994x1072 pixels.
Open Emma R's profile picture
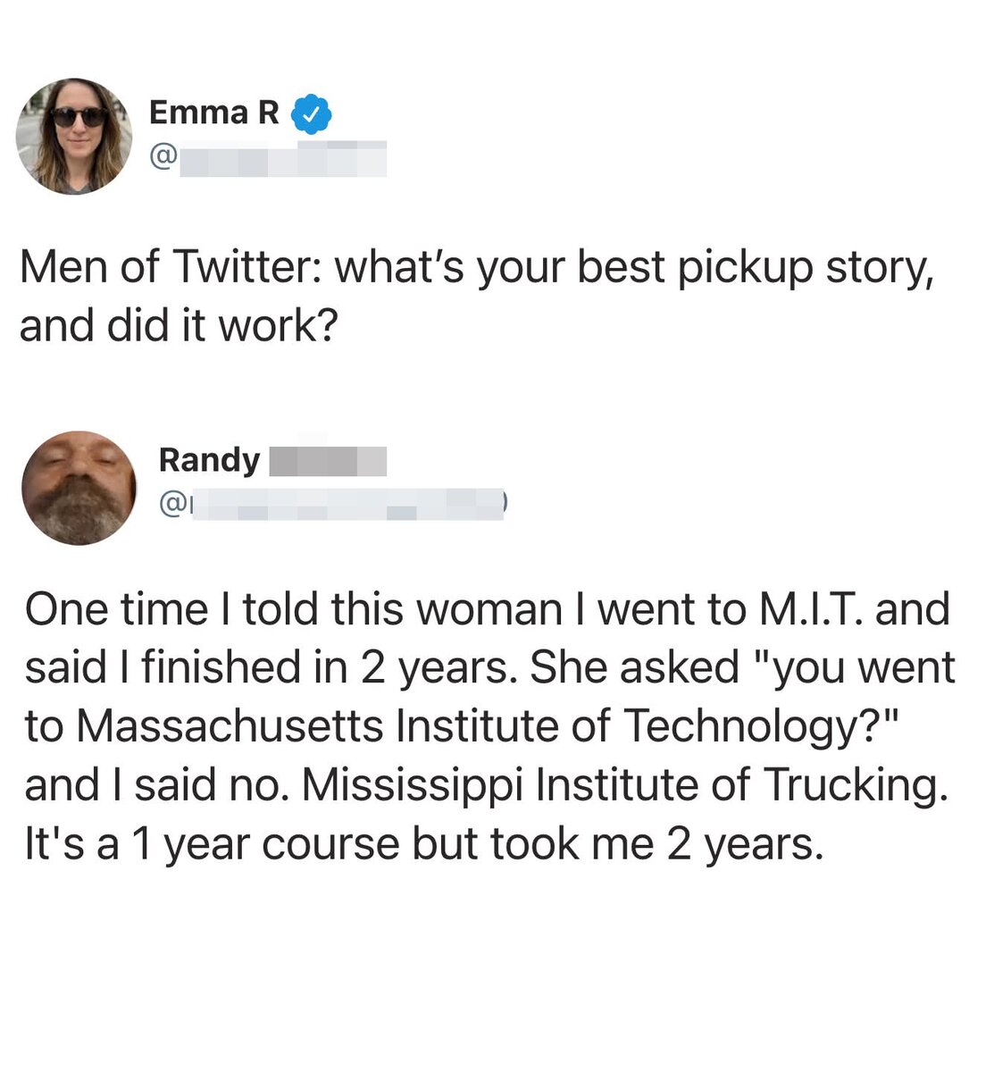tap(74, 136)
